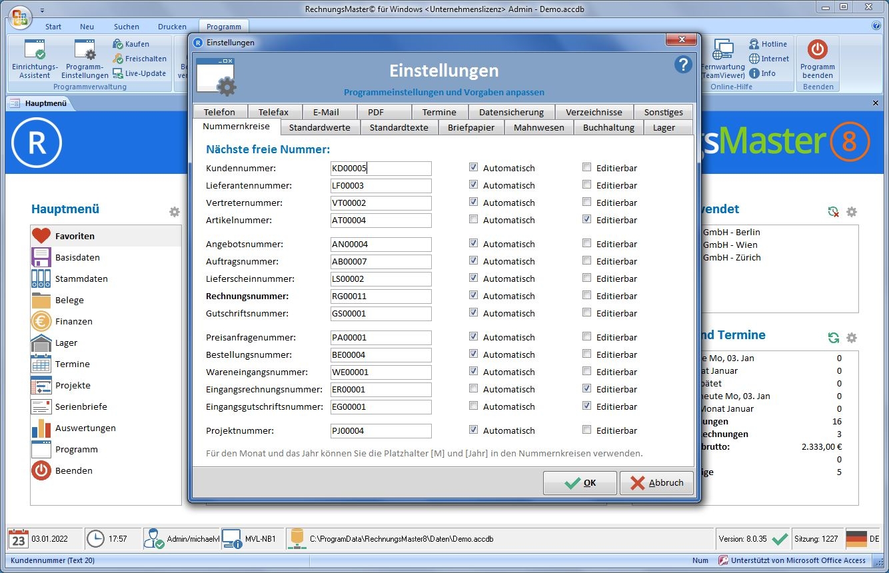The image size is (889, 573).
Task: Open the Hotline help item
Action: click(768, 44)
